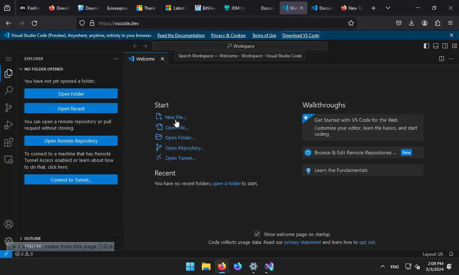This screenshot has height=275, width=459.
Task: Switch to the New Tab browser tab
Action: 351,8
